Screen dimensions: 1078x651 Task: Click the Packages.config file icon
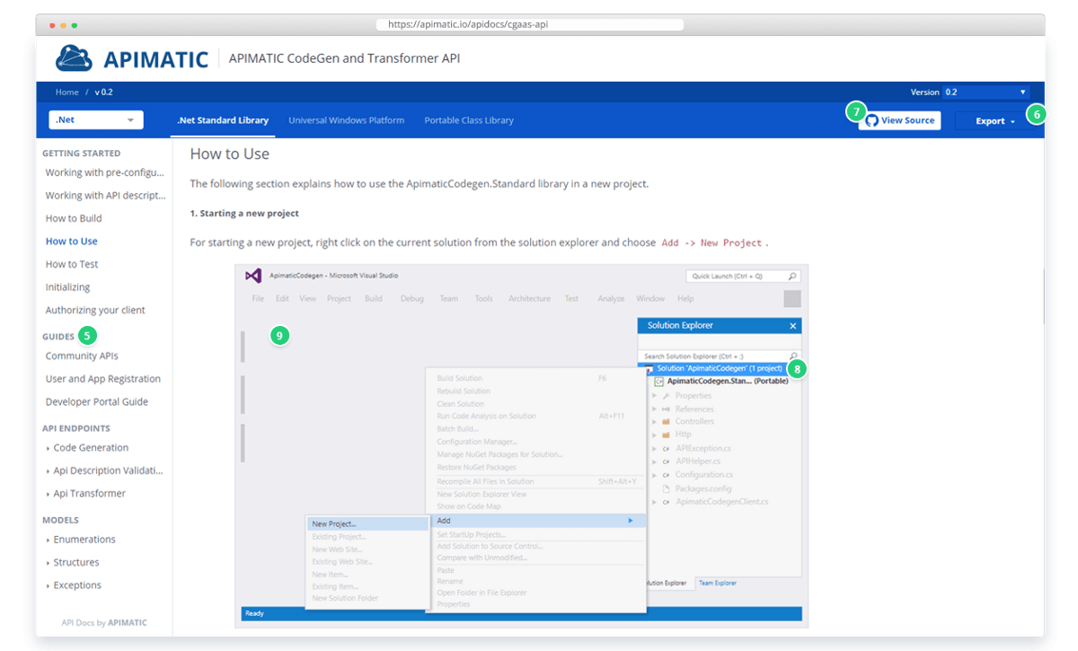[666, 488]
